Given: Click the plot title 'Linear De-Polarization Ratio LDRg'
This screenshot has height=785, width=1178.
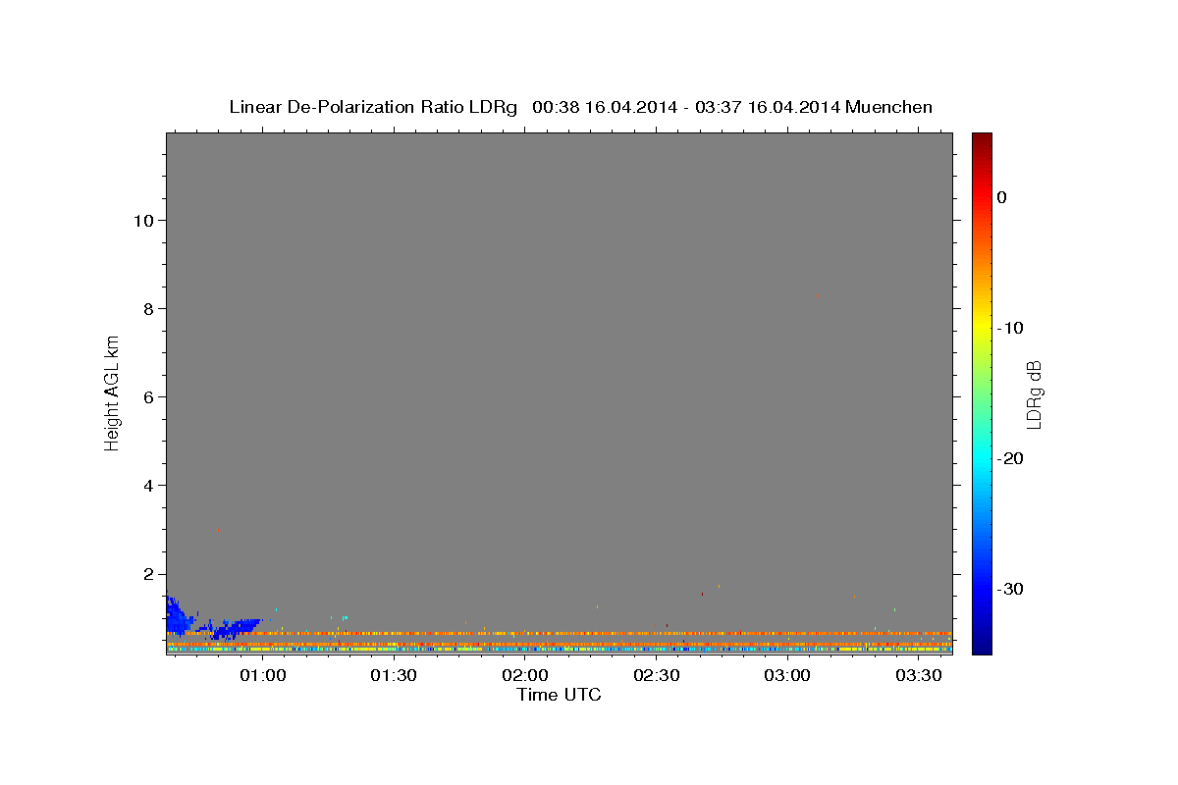Looking at the screenshot, I should tap(373, 107).
